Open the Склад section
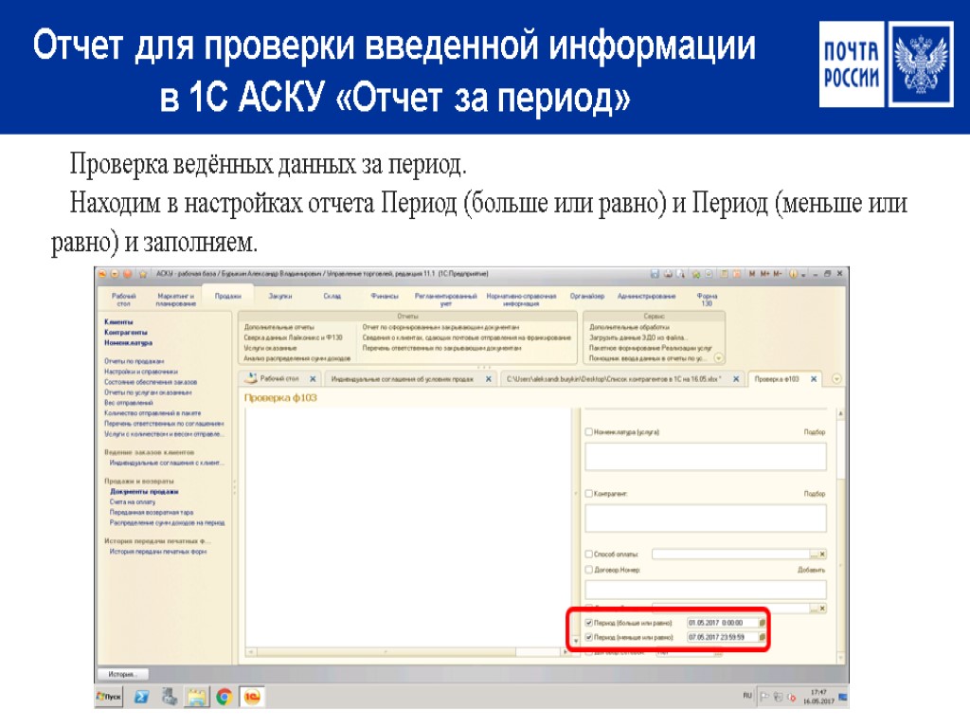970x728 pixels. coord(332,296)
